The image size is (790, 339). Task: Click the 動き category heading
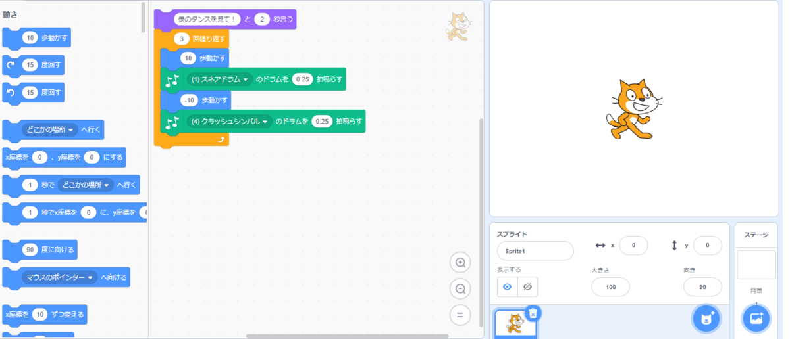[x=10, y=14]
